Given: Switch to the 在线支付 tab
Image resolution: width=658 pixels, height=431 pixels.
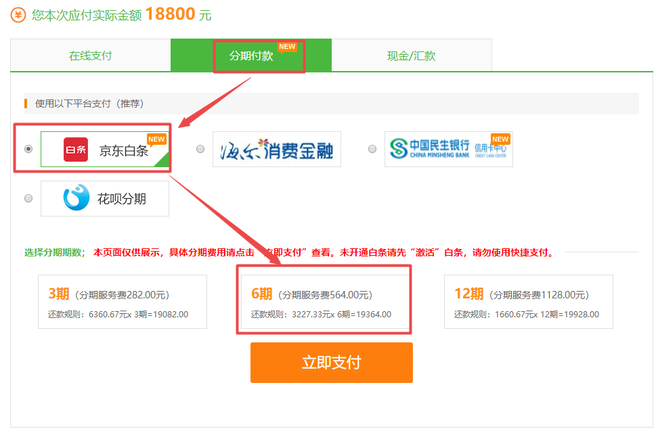Looking at the screenshot, I should [90, 55].
